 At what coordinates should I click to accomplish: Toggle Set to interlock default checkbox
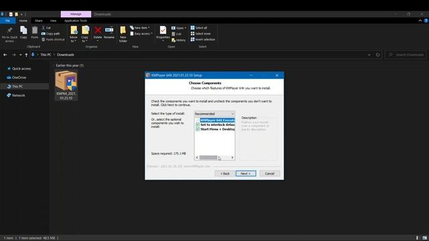198,125
